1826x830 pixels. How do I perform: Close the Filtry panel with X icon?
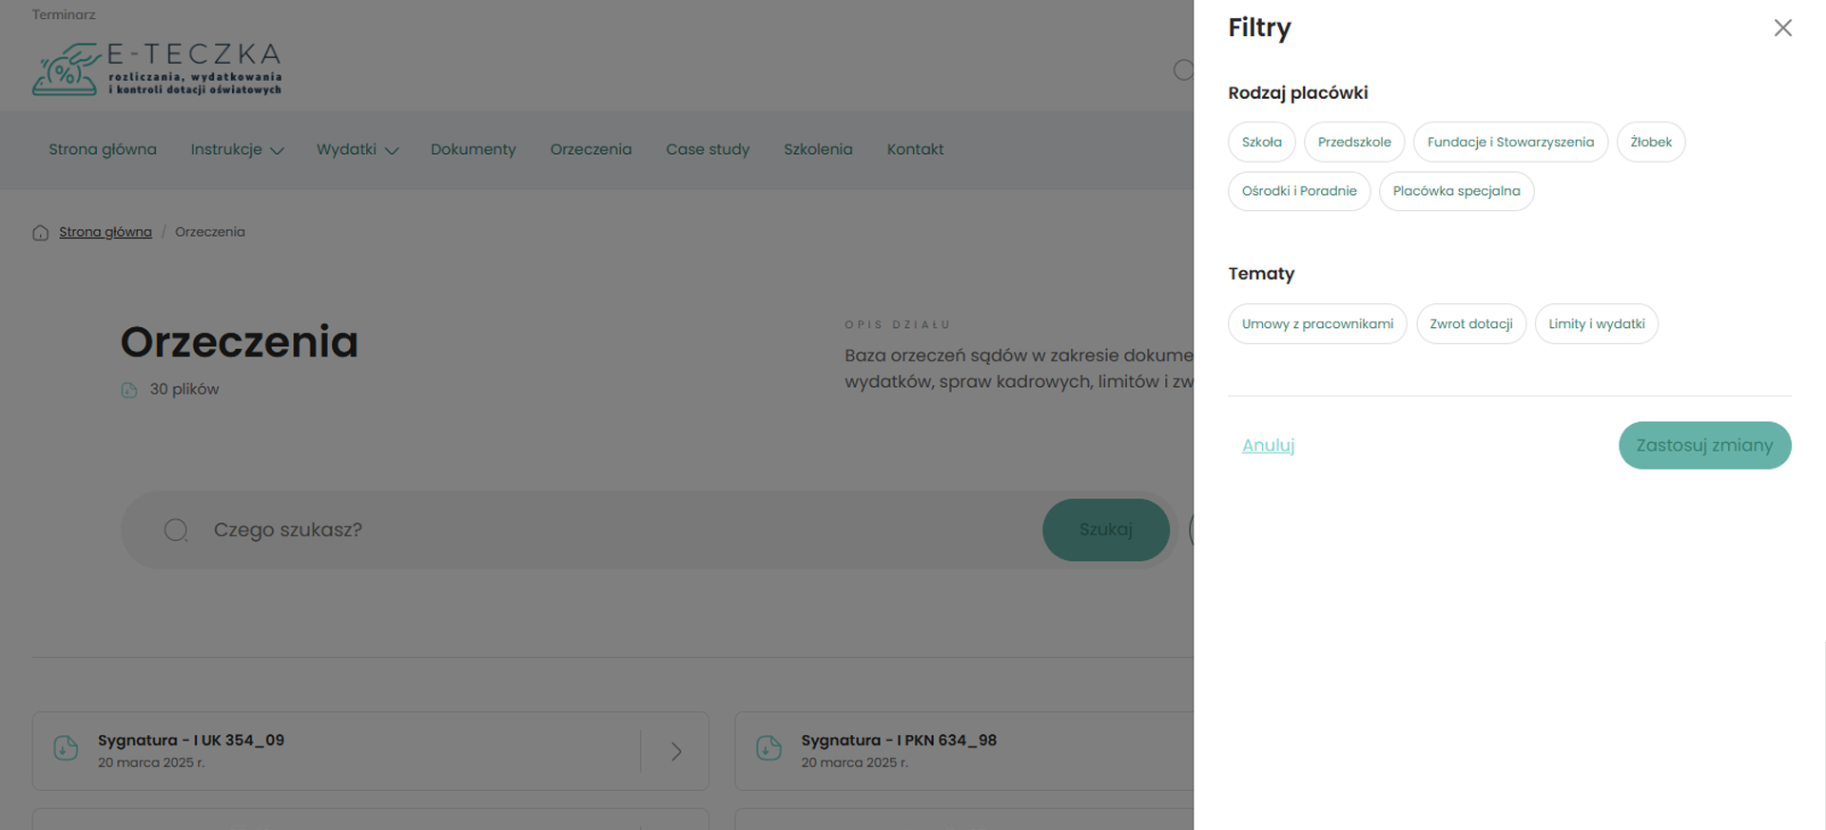coord(1782,29)
